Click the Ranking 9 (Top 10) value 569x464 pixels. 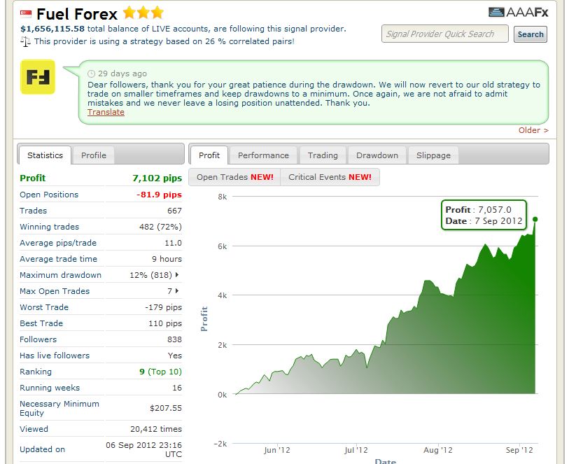pos(160,372)
